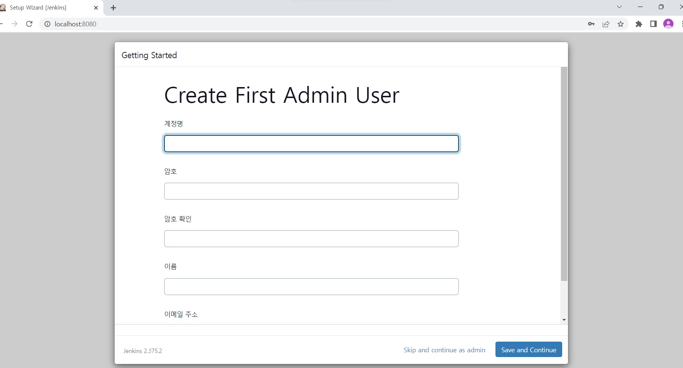Click the Jenkins 2.375.2 version text
This screenshot has width=683, height=368.
click(142, 351)
